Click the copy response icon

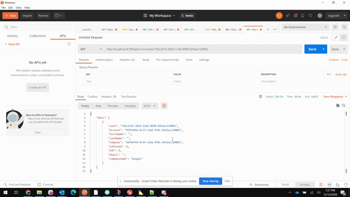click(x=338, y=106)
